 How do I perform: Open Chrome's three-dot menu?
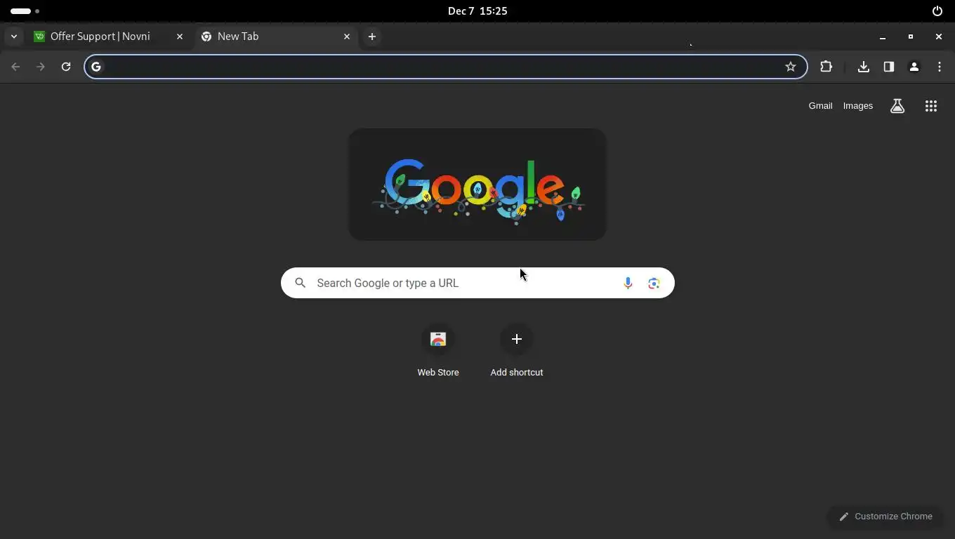click(x=940, y=67)
